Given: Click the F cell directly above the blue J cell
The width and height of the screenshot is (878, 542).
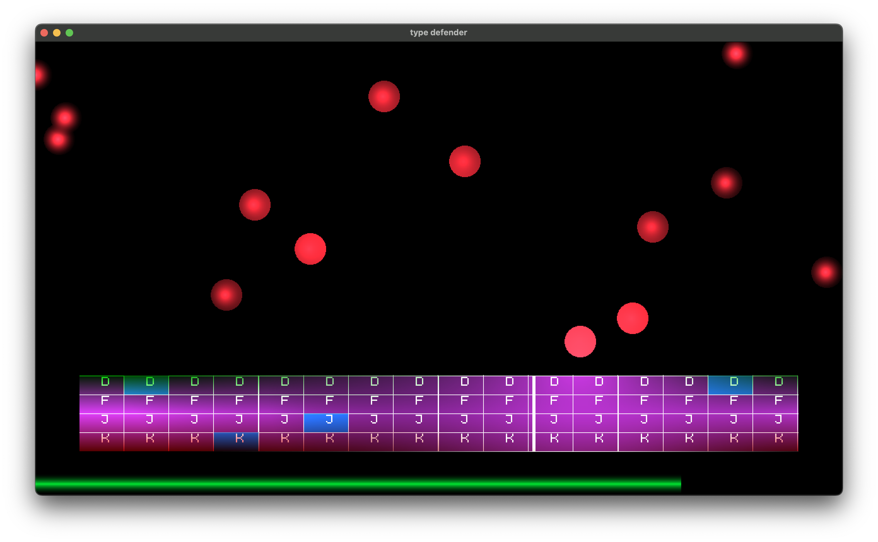Looking at the screenshot, I should tap(326, 404).
